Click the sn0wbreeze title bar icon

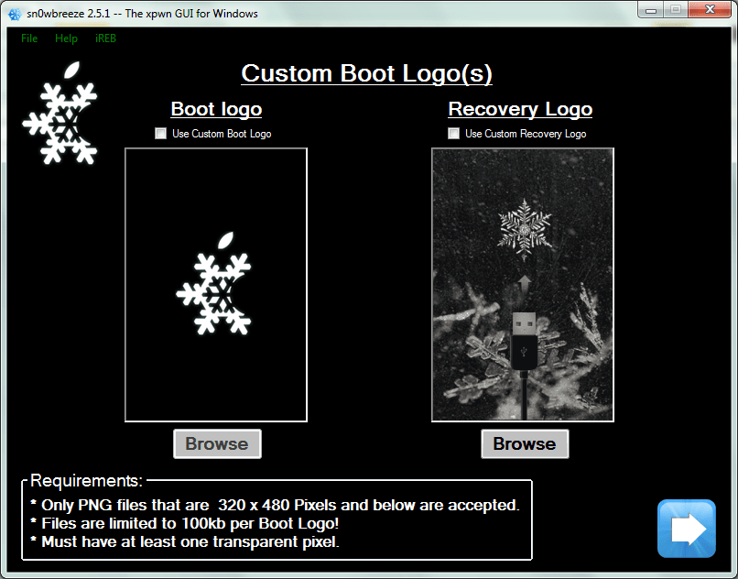coord(15,14)
